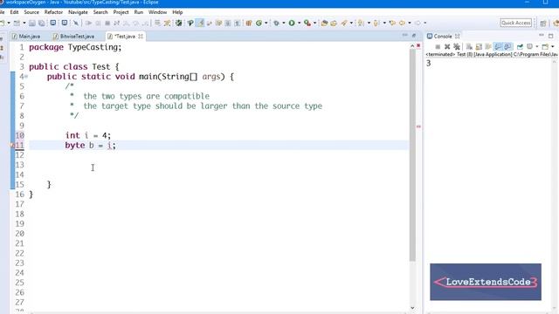Click the Open Type icon
Screen dimensions: 559x314
point(324,24)
